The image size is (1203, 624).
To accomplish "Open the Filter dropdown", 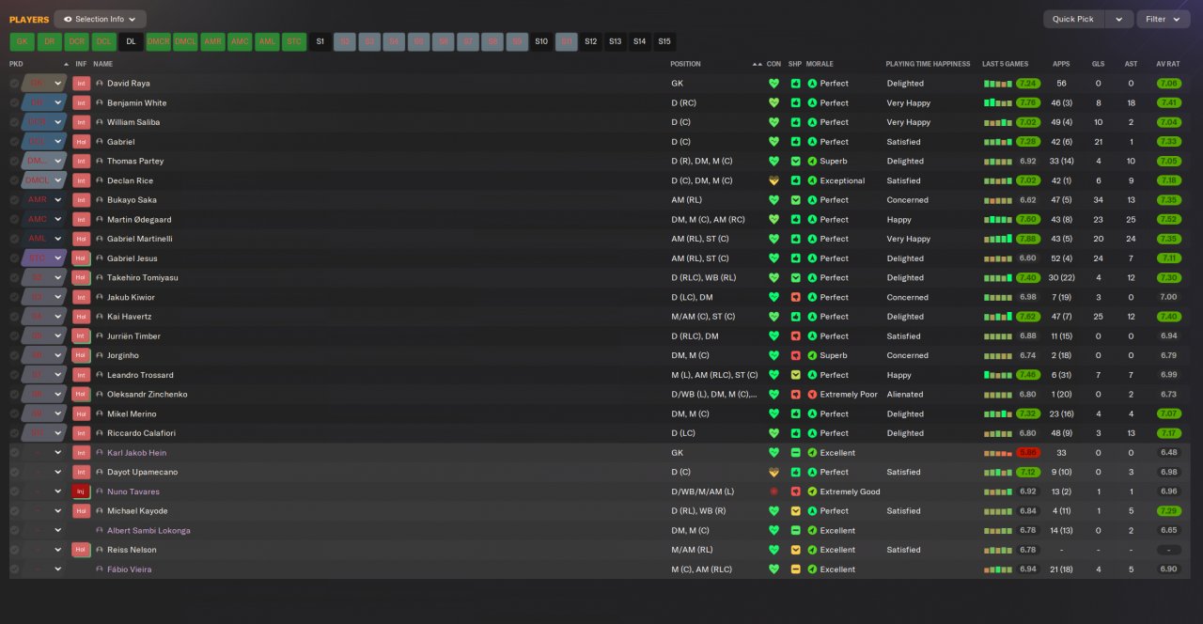I will [1163, 19].
